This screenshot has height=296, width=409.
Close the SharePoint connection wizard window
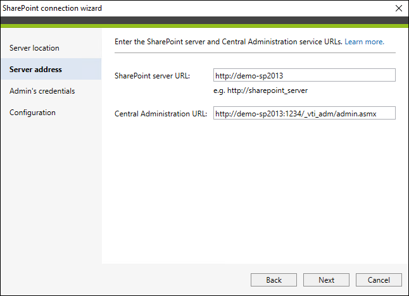point(399,8)
